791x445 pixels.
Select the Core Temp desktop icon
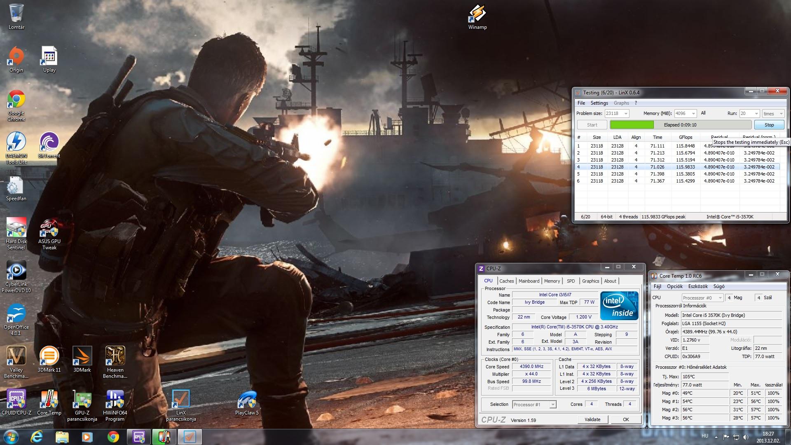pyautogui.click(x=49, y=402)
